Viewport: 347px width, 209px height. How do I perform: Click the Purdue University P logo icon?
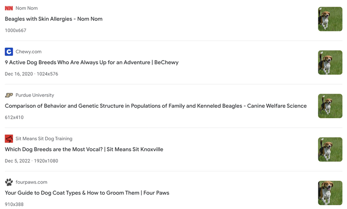pos(9,95)
